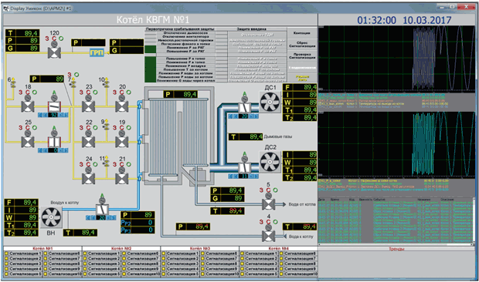This screenshot has height=282, width=479.
Task: Open the ДС1 exhaust fan symbol
Action: pyautogui.click(x=270, y=102)
